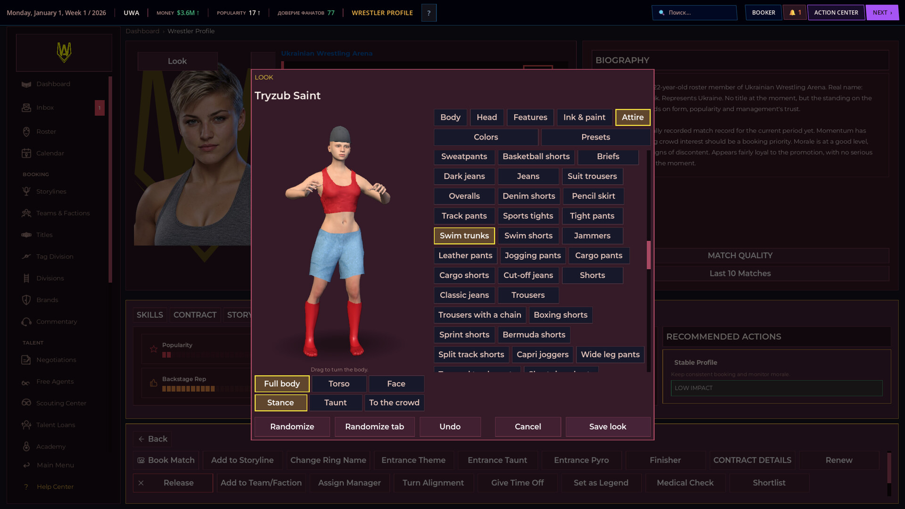Open the BOOKER button
This screenshot has width=905, height=509.
click(763, 13)
